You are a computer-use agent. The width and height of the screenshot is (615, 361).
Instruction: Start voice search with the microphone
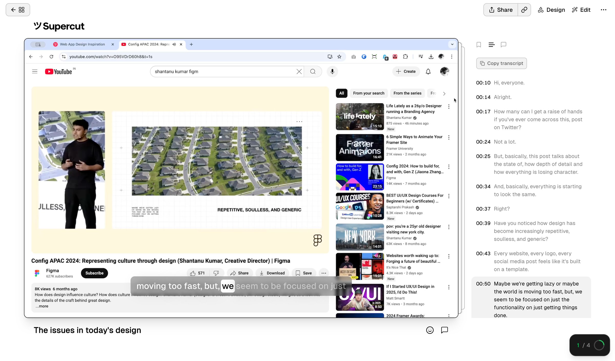(x=332, y=71)
